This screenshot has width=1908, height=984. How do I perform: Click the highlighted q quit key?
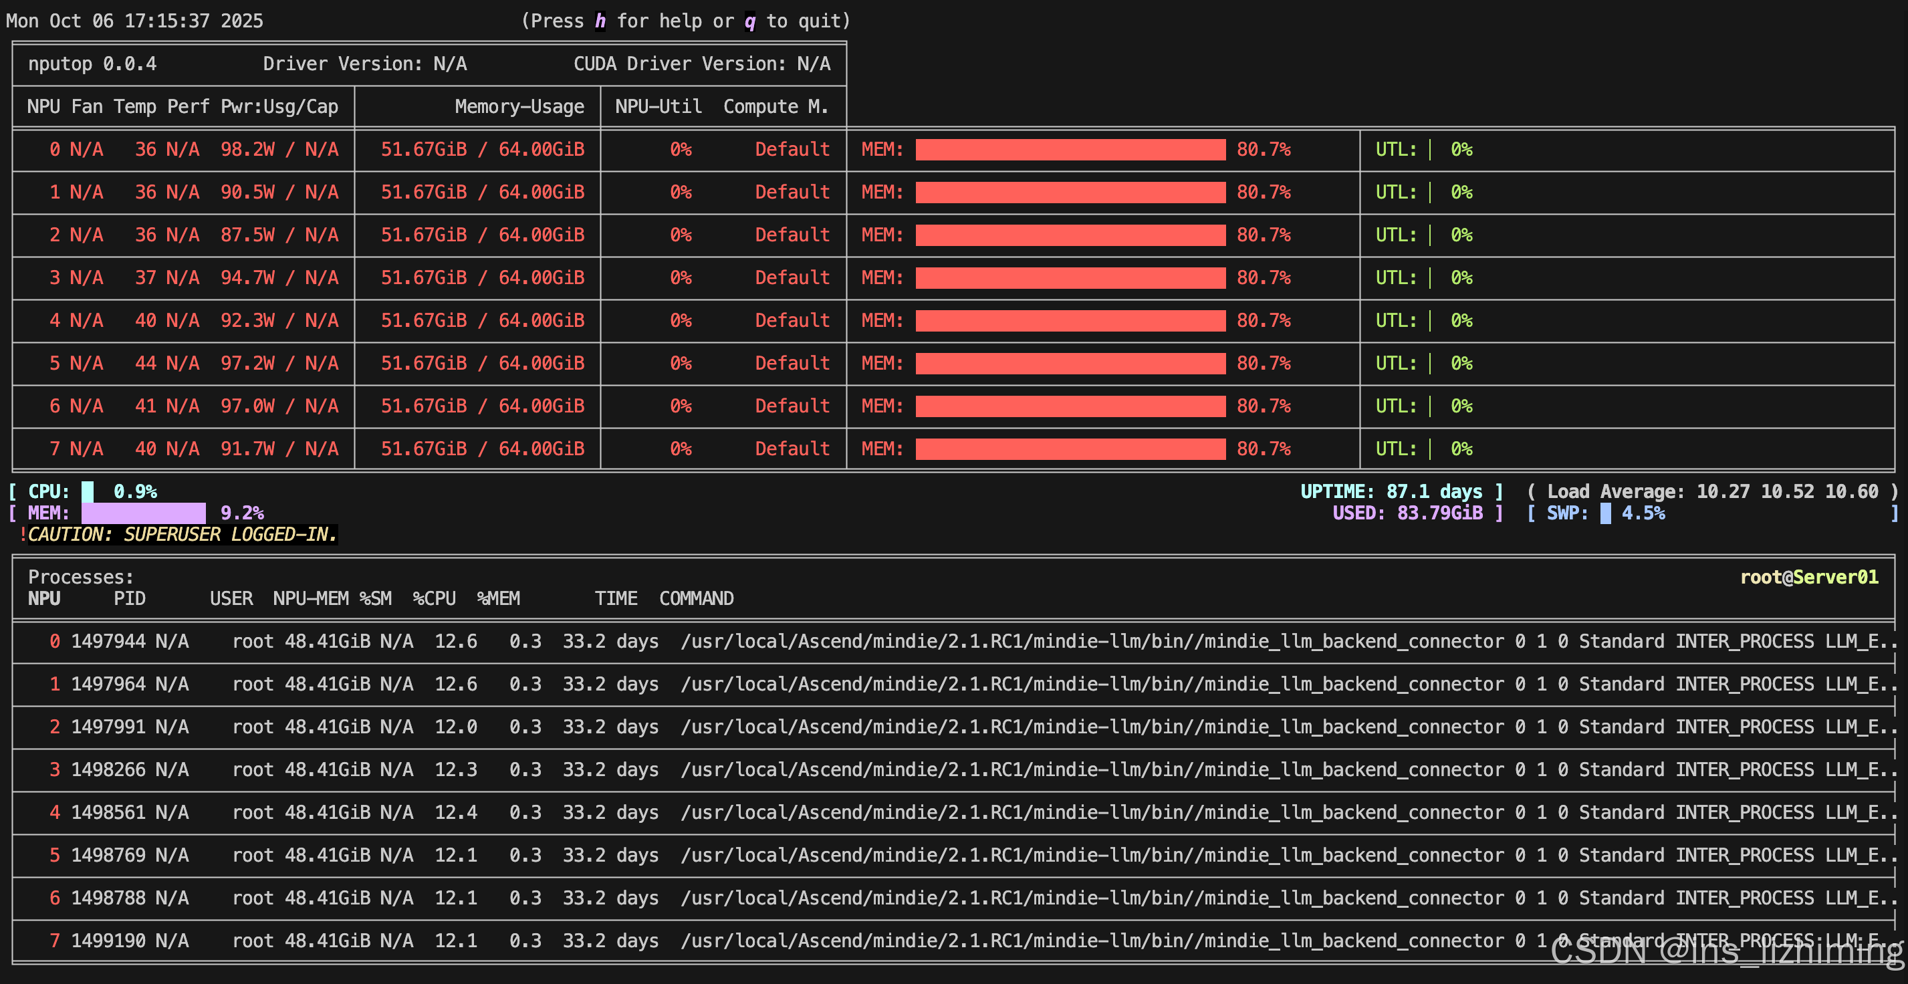pyautogui.click(x=749, y=21)
